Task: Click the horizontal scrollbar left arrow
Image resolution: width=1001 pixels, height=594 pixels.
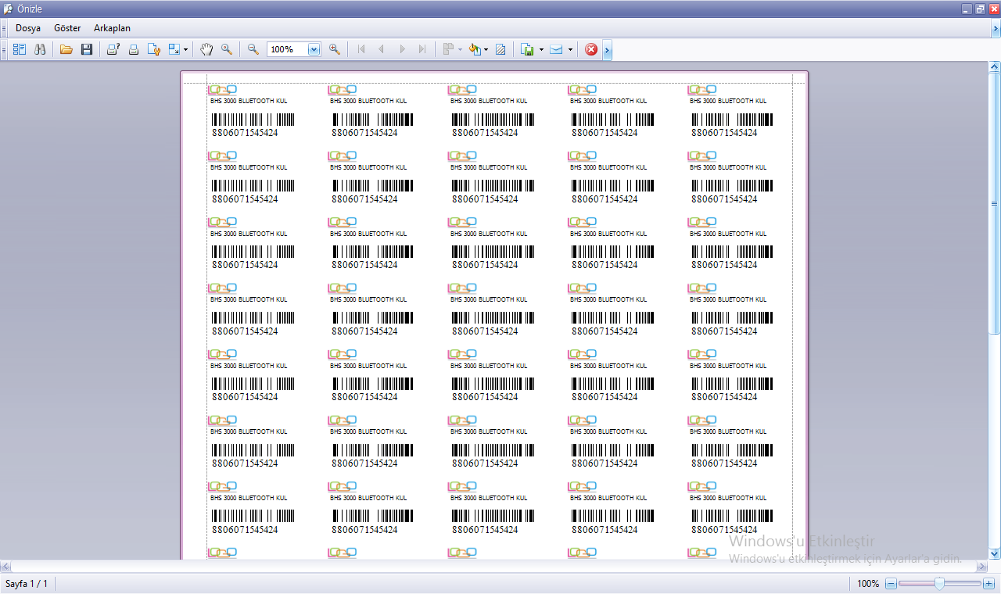Action: point(5,566)
